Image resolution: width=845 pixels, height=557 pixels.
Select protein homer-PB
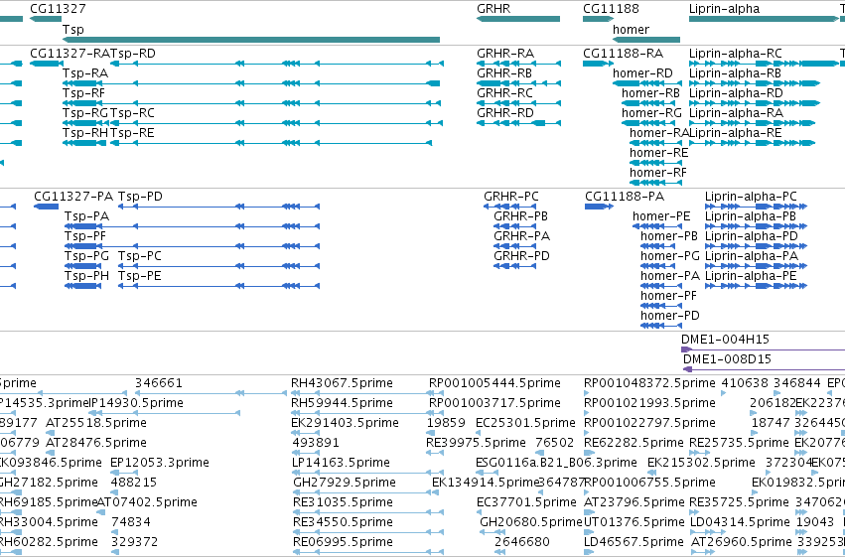click(669, 236)
